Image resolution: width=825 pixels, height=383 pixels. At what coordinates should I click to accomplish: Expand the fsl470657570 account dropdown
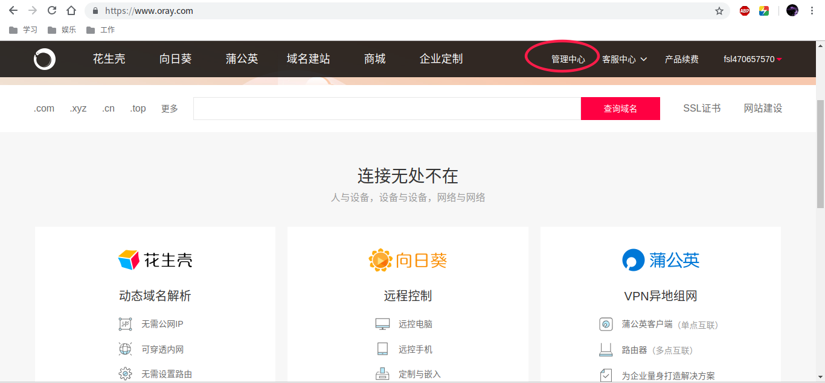tap(753, 59)
